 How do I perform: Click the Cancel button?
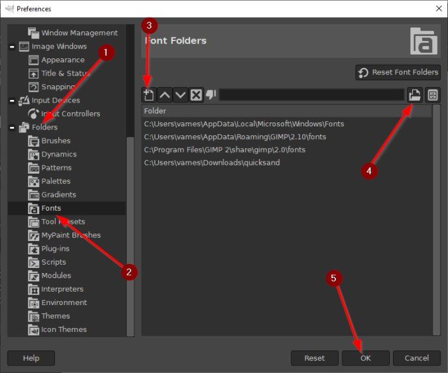[x=416, y=358]
